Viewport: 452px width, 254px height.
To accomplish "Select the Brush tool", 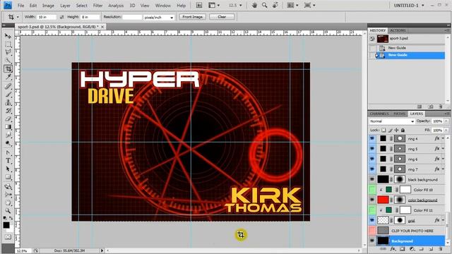I will coord(8,95).
